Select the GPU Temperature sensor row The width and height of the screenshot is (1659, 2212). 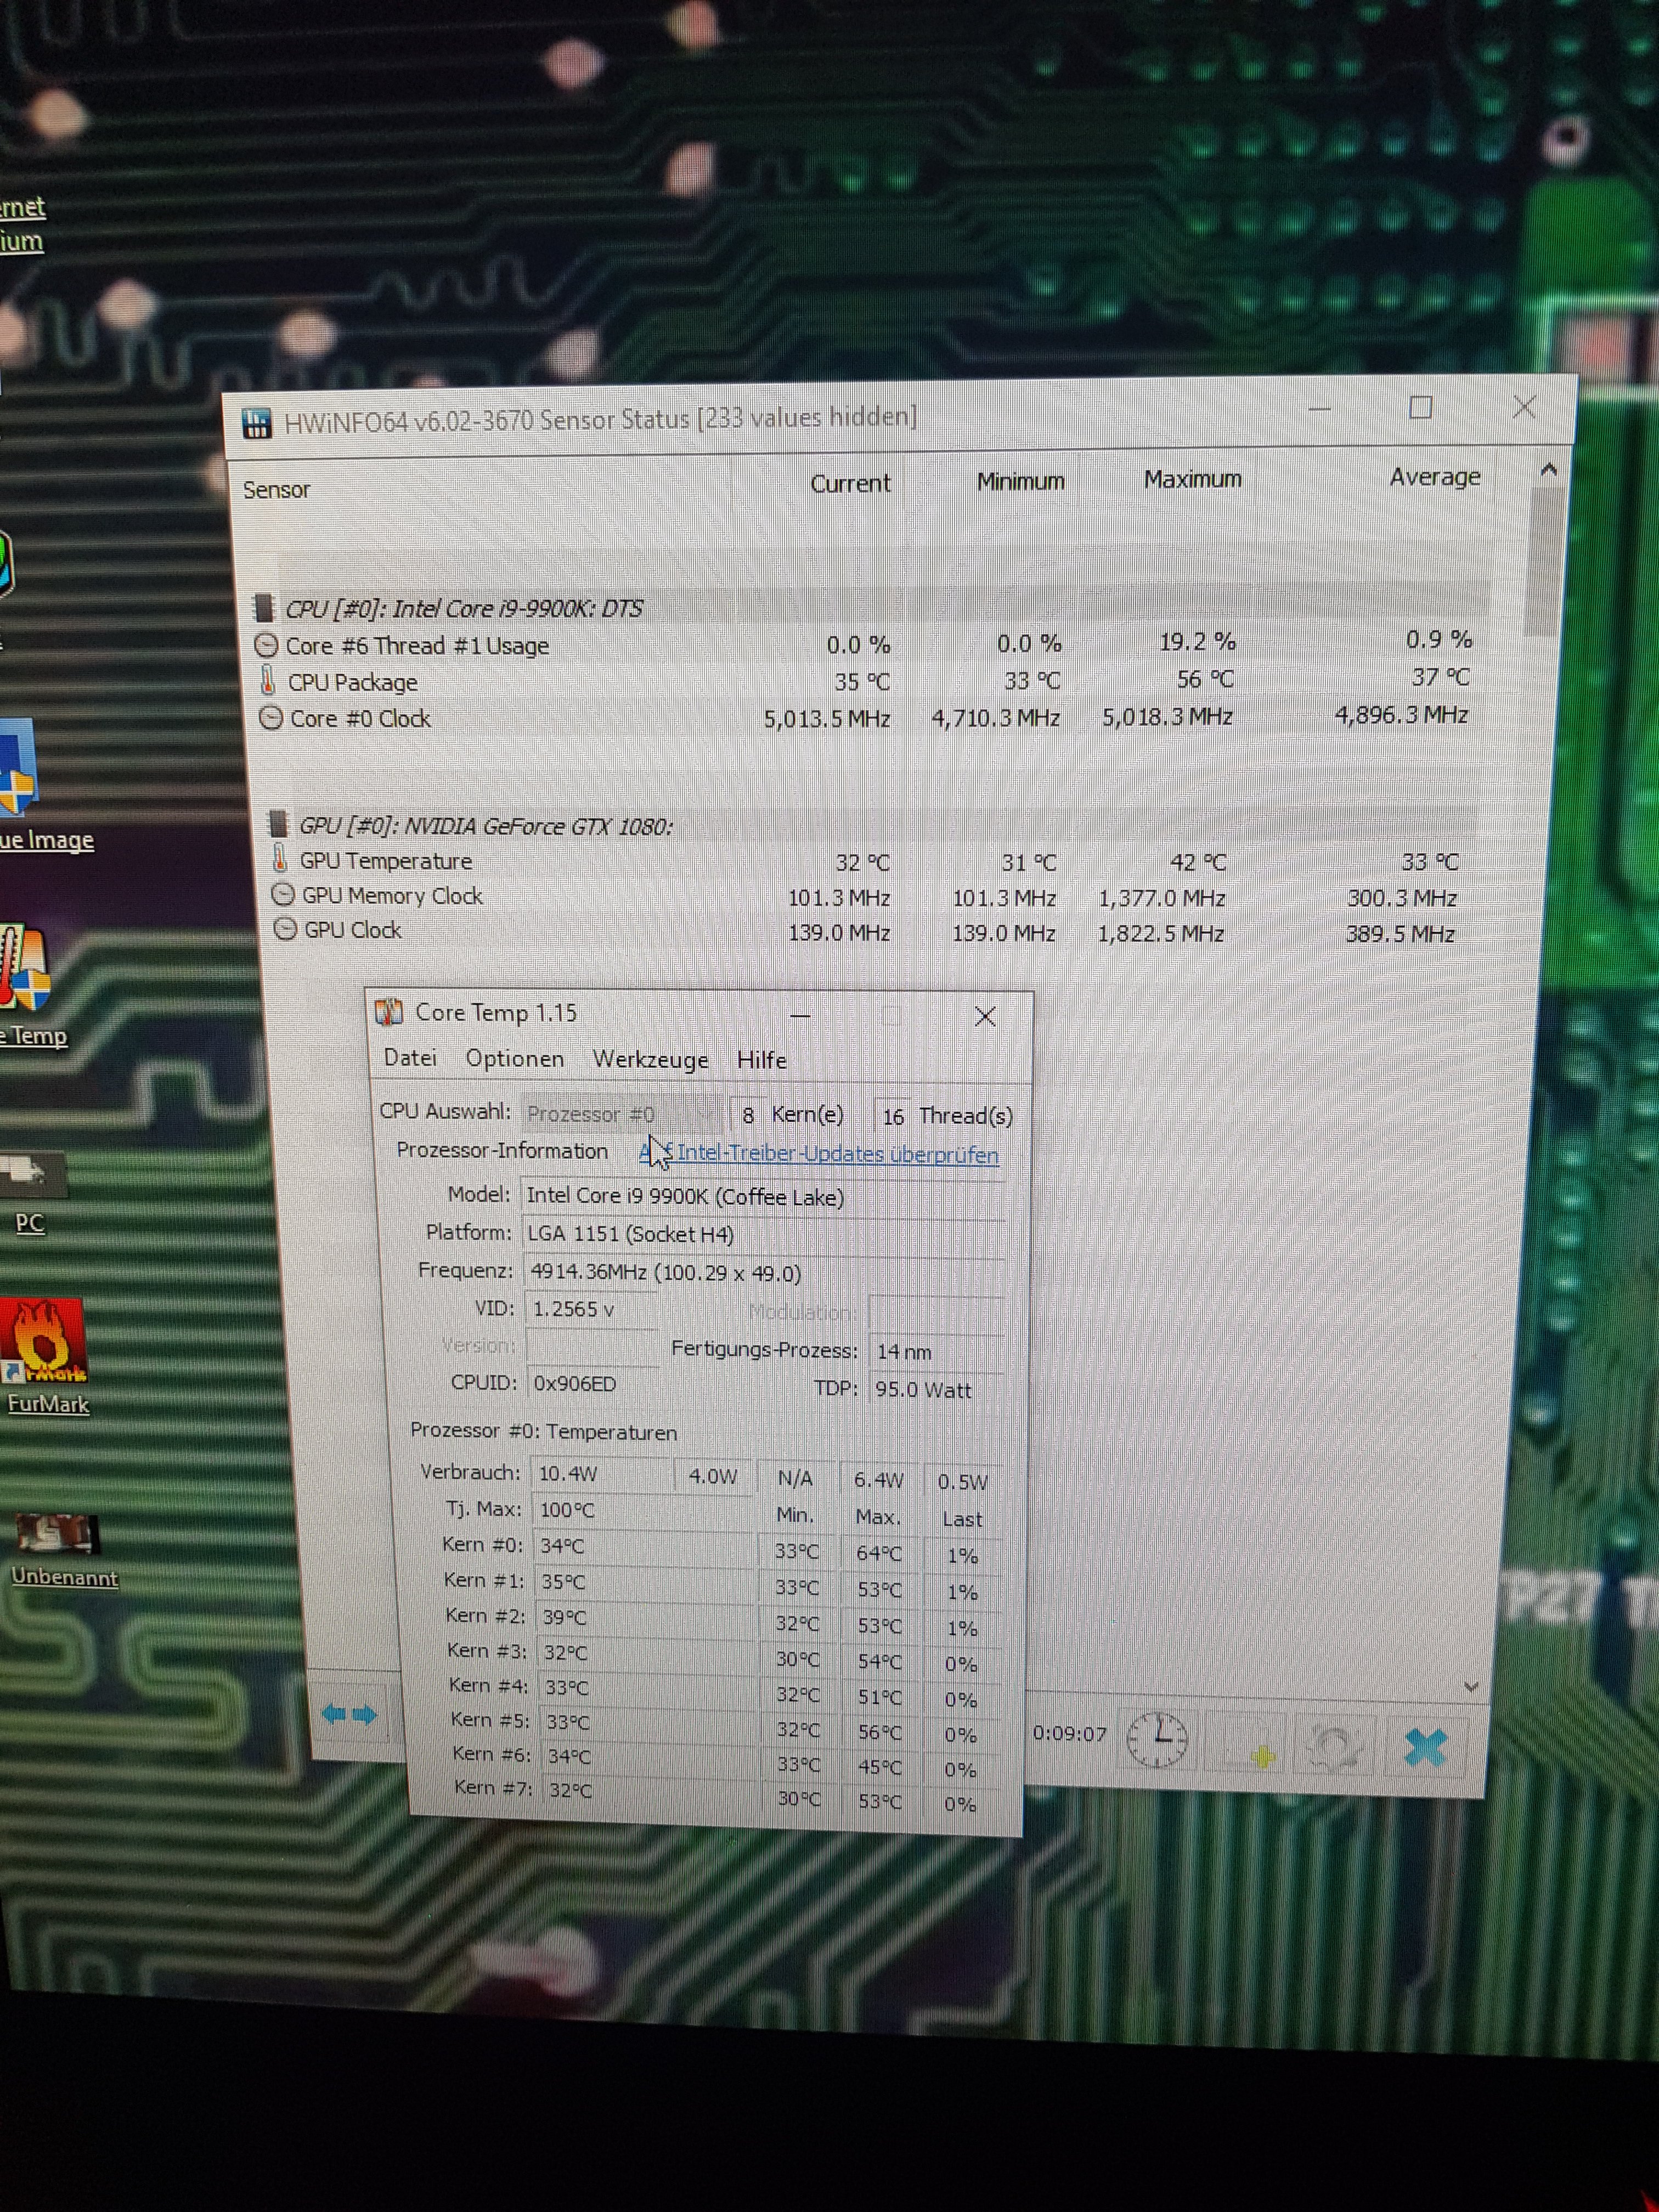385,861
